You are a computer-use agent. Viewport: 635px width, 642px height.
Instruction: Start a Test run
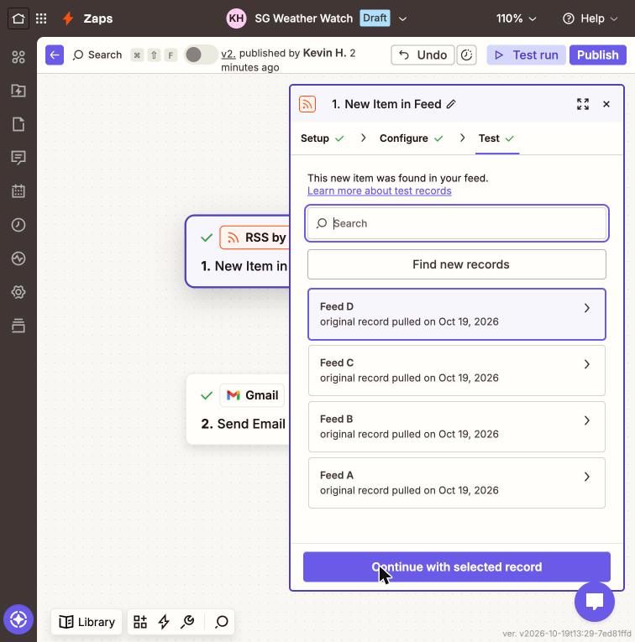(x=526, y=55)
